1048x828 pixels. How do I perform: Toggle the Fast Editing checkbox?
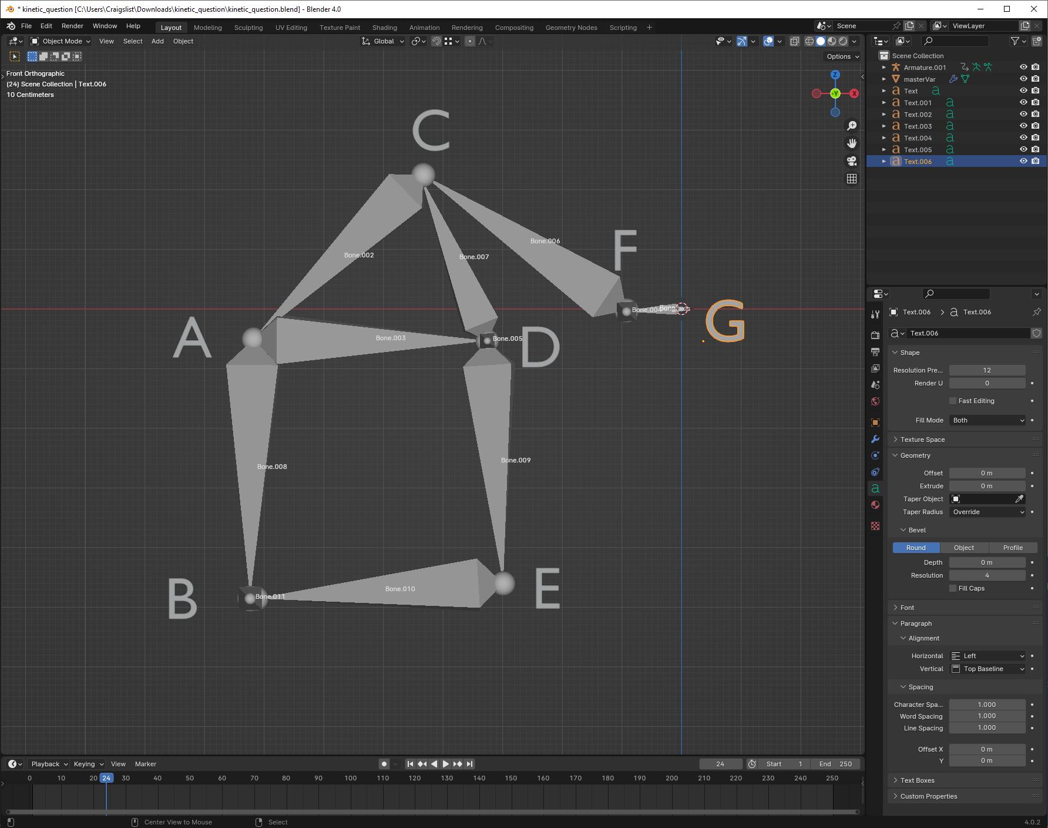[x=953, y=401]
